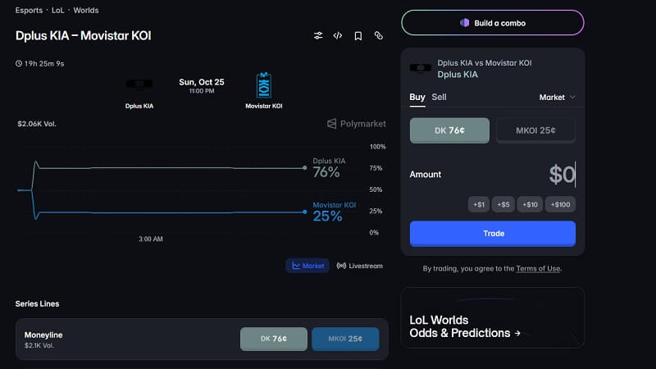Click Moneyline MKOI 25¢ button

point(345,339)
